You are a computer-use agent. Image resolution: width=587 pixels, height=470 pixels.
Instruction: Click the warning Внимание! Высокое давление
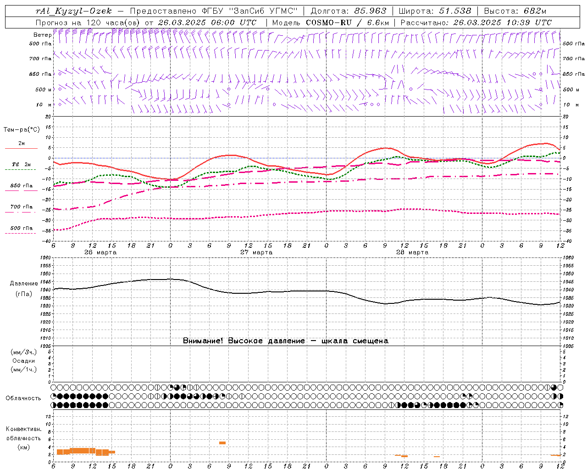(x=244, y=341)
